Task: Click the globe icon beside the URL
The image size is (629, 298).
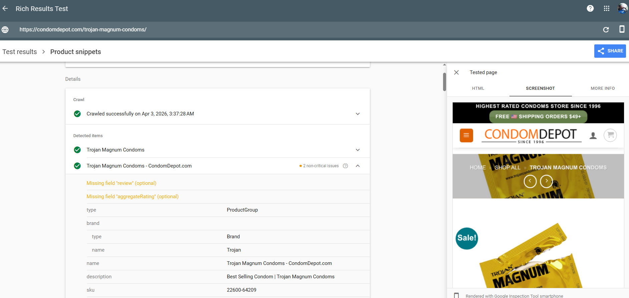Action: point(5,30)
